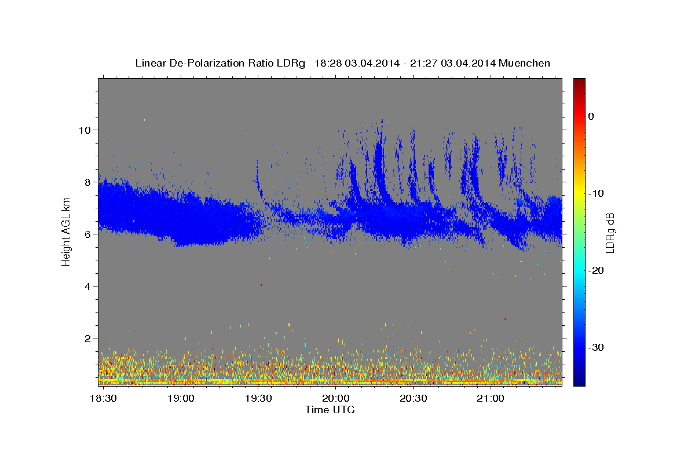Click the 20:00 time tick label
Viewport: 695px width, 463px height.
click(x=335, y=399)
